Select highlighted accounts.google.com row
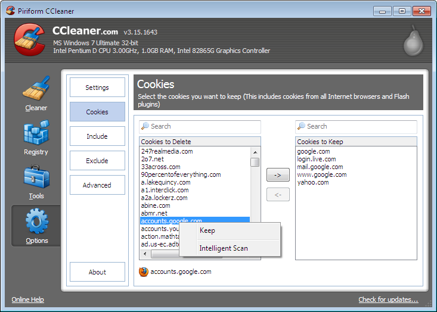This screenshot has height=312, width=437. click(195, 220)
